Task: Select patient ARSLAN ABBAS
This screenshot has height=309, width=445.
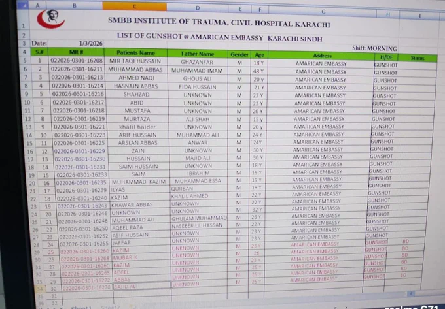Action: [x=137, y=143]
